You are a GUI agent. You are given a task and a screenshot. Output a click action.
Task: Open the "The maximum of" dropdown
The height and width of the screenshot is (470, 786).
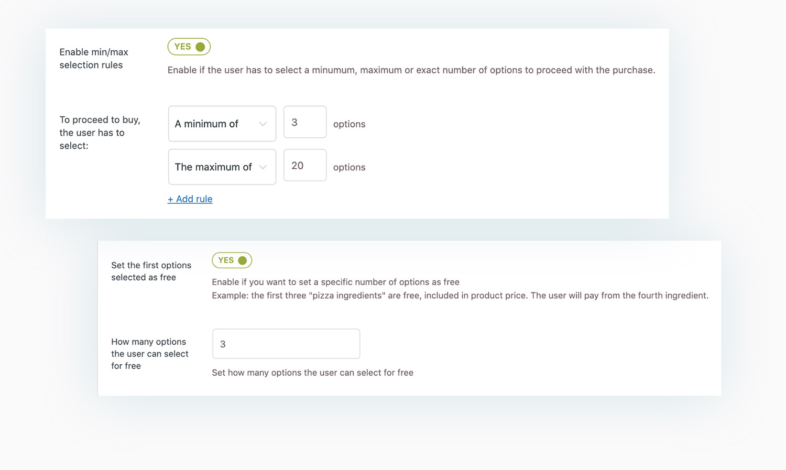pyautogui.click(x=222, y=167)
